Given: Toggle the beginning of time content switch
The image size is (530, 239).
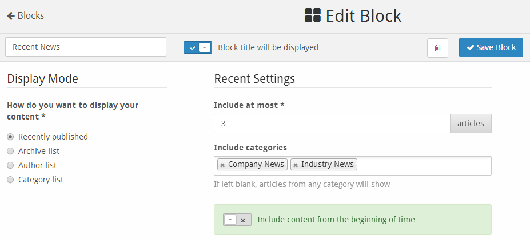Looking at the screenshot, I should pyautogui.click(x=237, y=220).
